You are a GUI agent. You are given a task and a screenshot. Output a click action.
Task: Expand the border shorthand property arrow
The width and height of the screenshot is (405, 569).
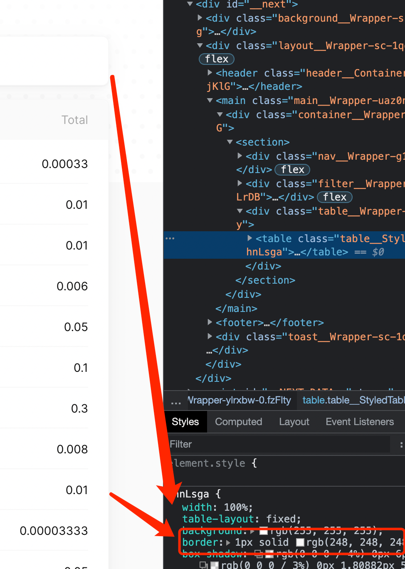pyautogui.click(x=228, y=542)
